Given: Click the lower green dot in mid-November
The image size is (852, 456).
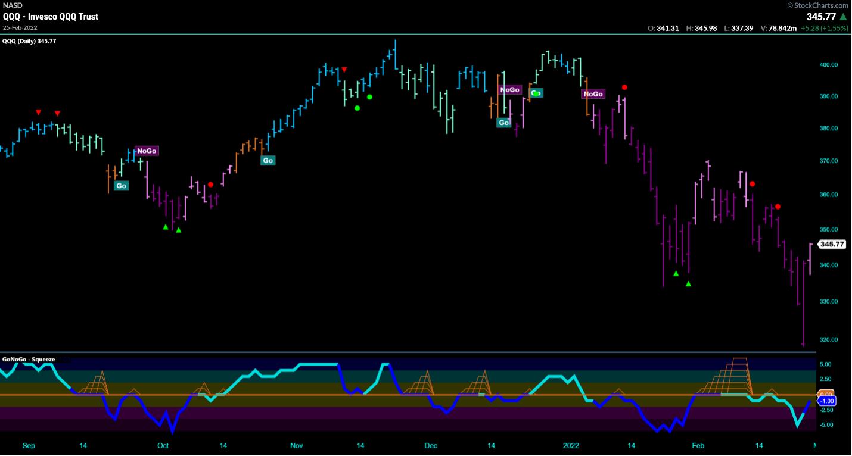Looking at the screenshot, I should tap(357, 108).
